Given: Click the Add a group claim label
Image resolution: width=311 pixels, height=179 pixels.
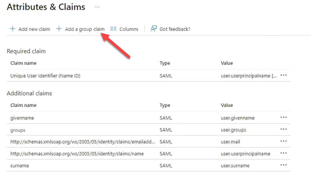Looking at the screenshot, I should pos(85,29).
